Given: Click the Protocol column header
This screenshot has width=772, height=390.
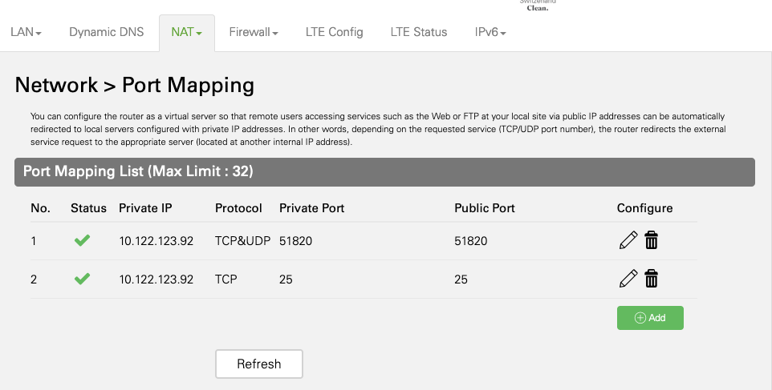Looking at the screenshot, I should tap(238, 208).
